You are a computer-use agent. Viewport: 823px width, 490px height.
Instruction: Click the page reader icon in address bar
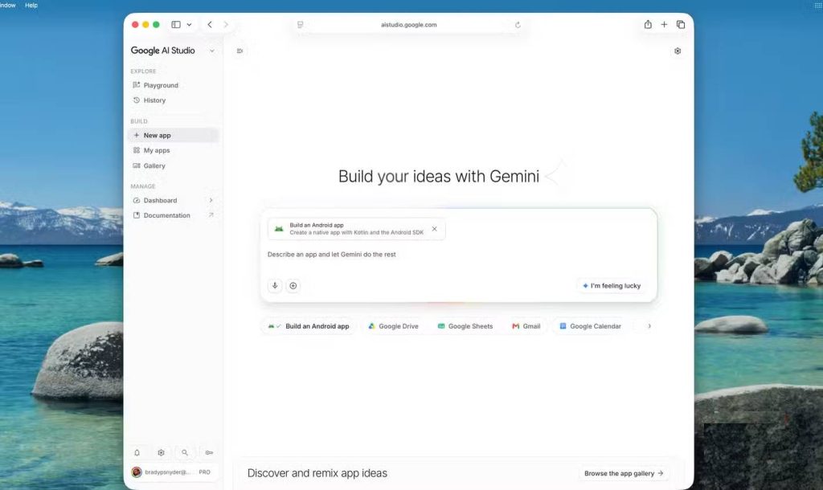tap(301, 25)
